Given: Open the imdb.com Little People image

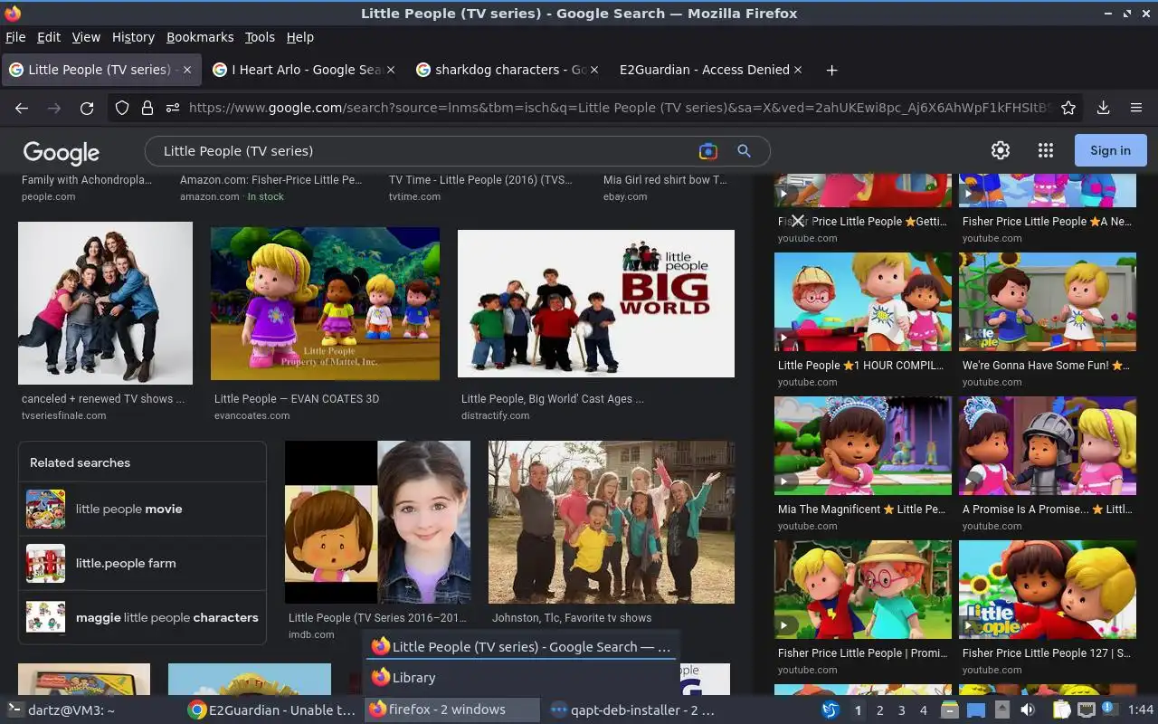Looking at the screenshot, I should point(377,522).
